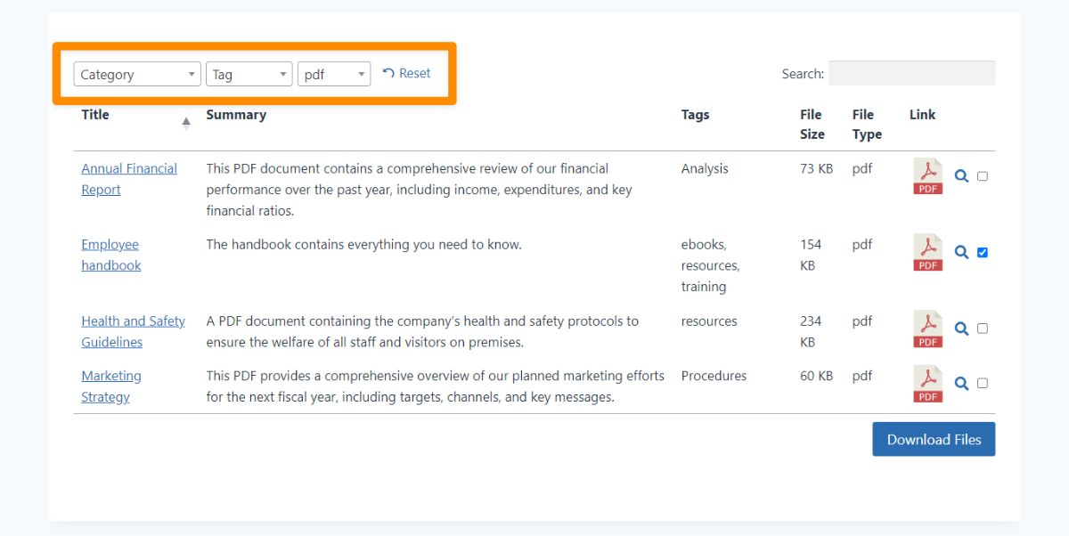Click the Analysis tag text
Image resolution: width=1069 pixels, height=536 pixels.
pos(705,168)
